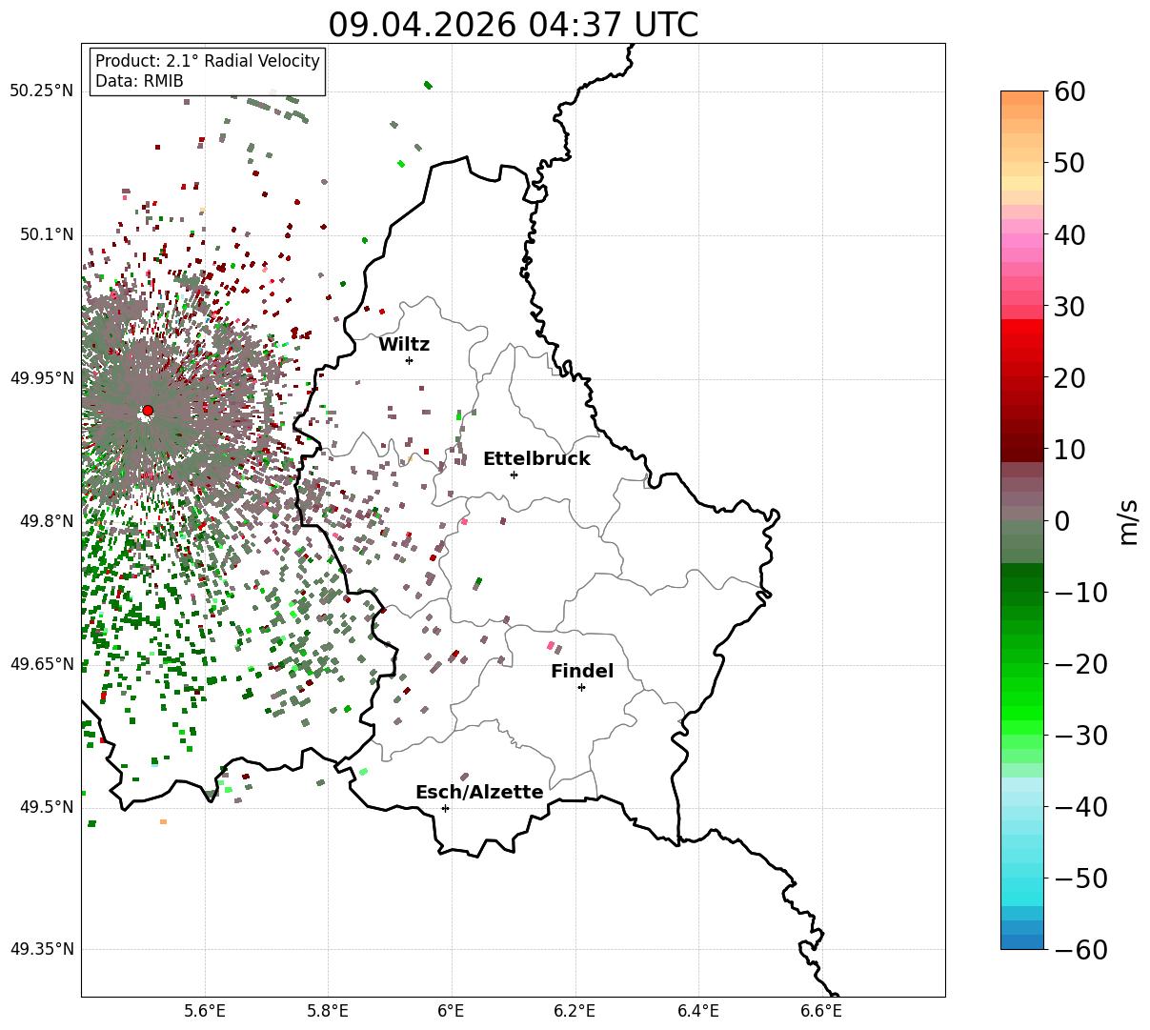The width and height of the screenshot is (1150, 1030).
Task: Select the Ettelbruck city label
Action: coord(536,458)
